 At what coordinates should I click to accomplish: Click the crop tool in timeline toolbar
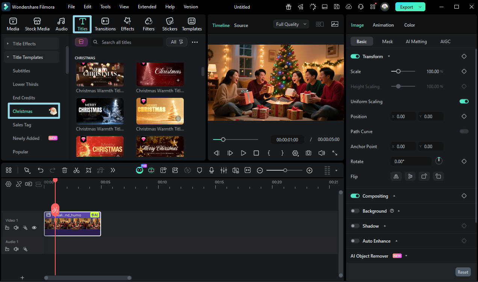(x=89, y=170)
